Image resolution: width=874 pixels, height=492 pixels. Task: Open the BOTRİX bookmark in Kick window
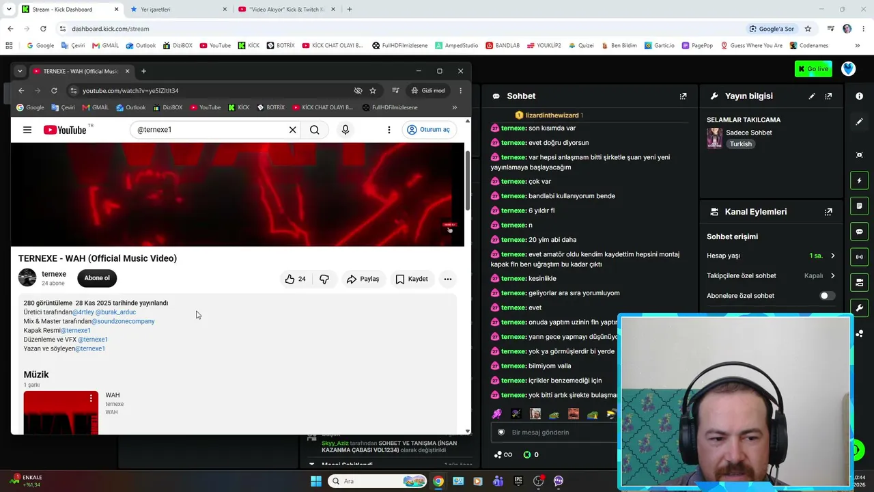coord(281,46)
